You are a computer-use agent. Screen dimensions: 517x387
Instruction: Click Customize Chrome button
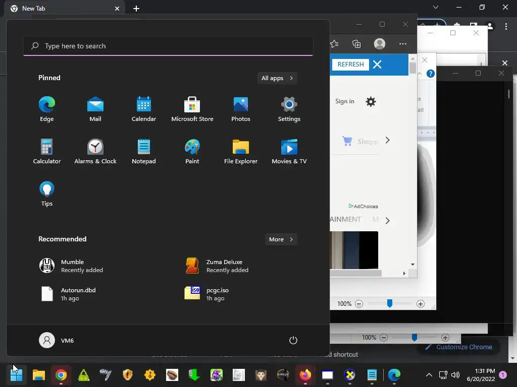pos(459,347)
